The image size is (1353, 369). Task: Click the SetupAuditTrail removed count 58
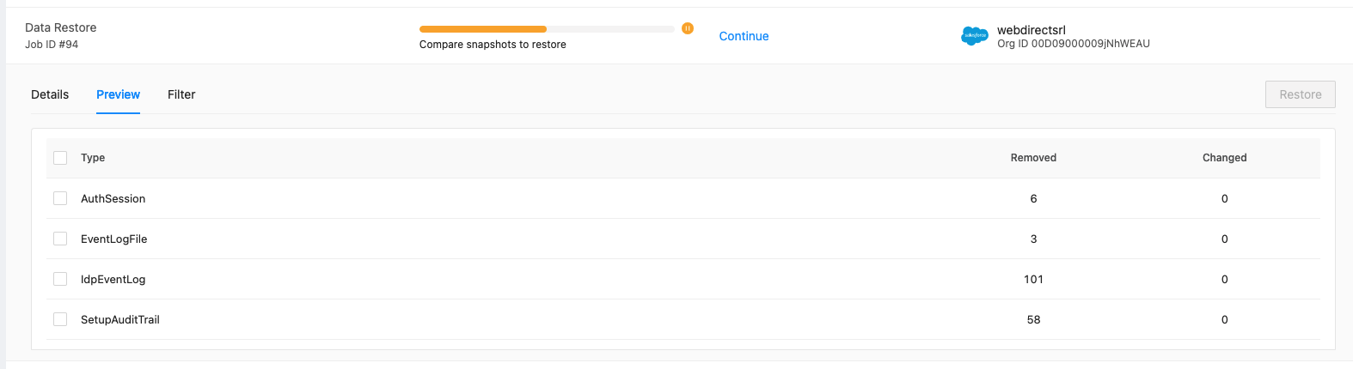1033,319
